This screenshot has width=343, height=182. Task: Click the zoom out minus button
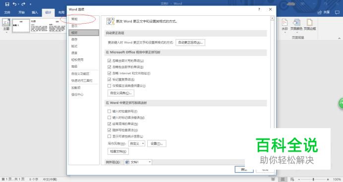[299, 180]
